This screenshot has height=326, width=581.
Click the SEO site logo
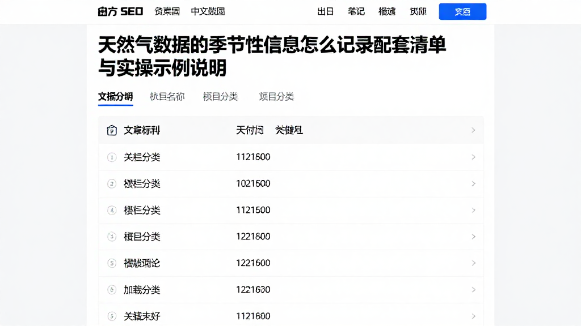click(x=120, y=11)
